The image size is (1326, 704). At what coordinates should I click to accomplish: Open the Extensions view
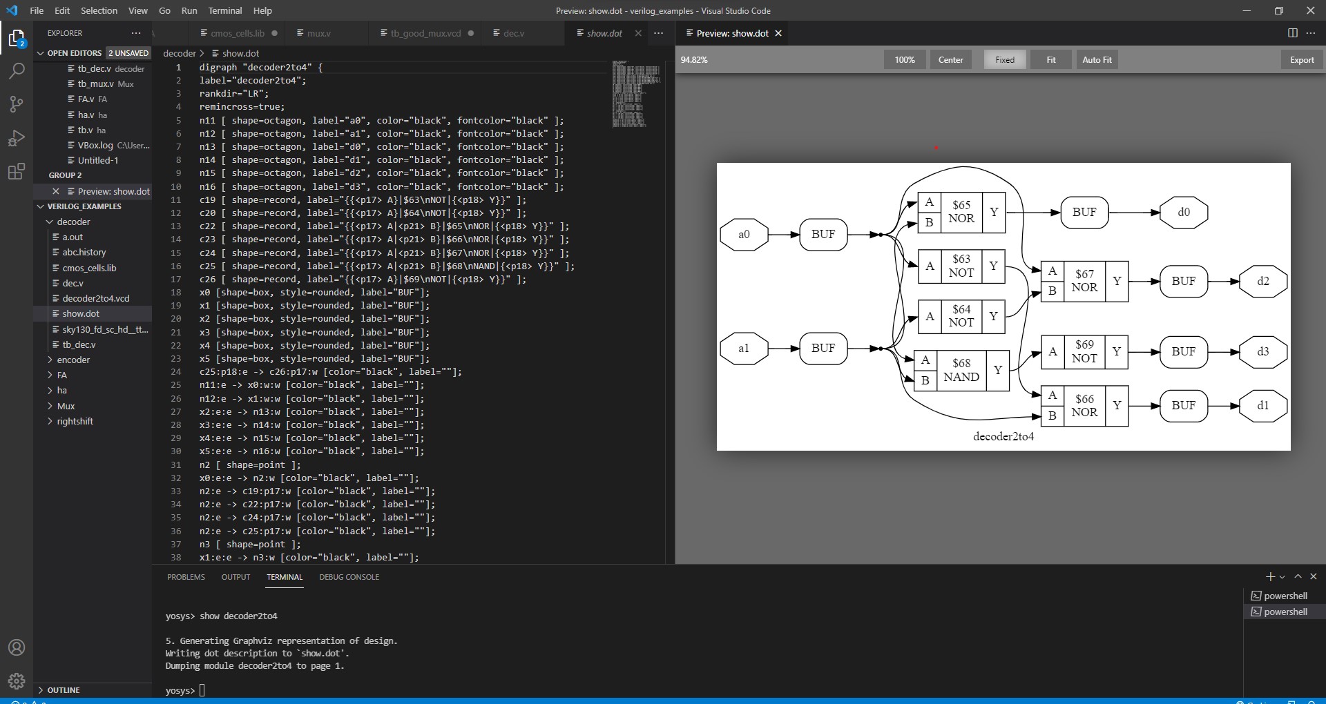pyautogui.click(x=17, y=173)
